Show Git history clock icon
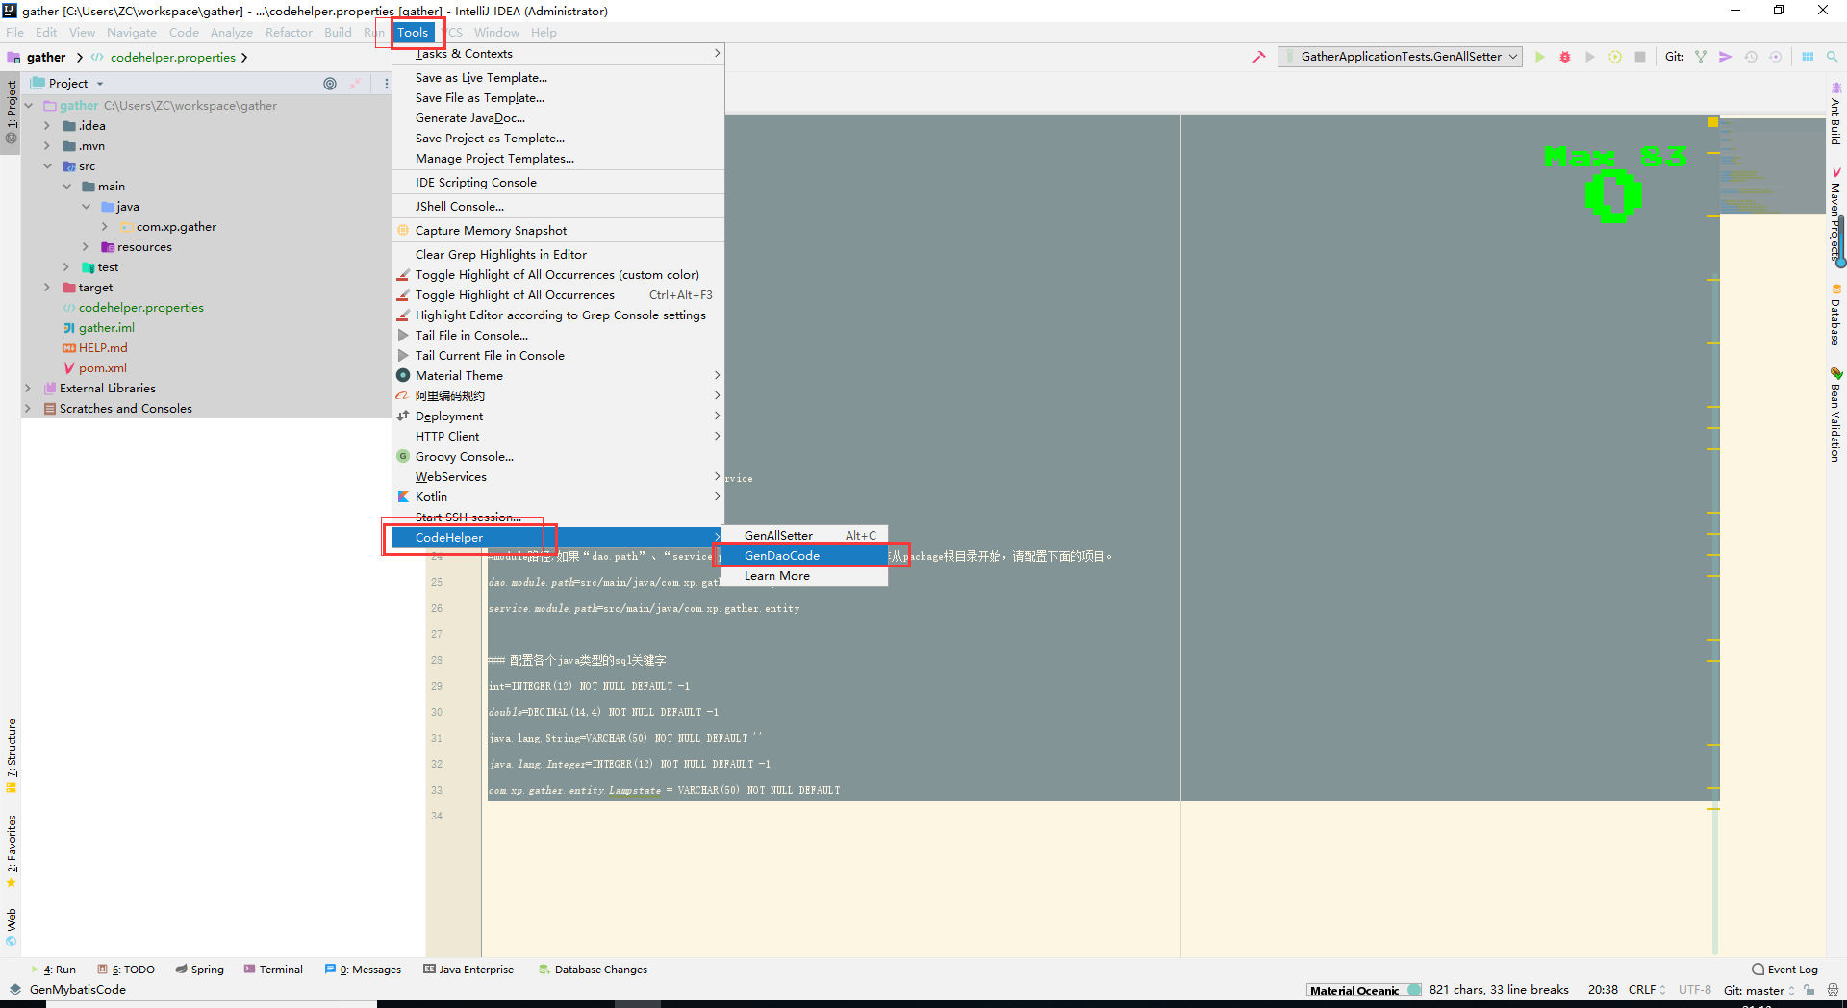Screen dimensions: 1847x1008 click(x=1751, y=57)
